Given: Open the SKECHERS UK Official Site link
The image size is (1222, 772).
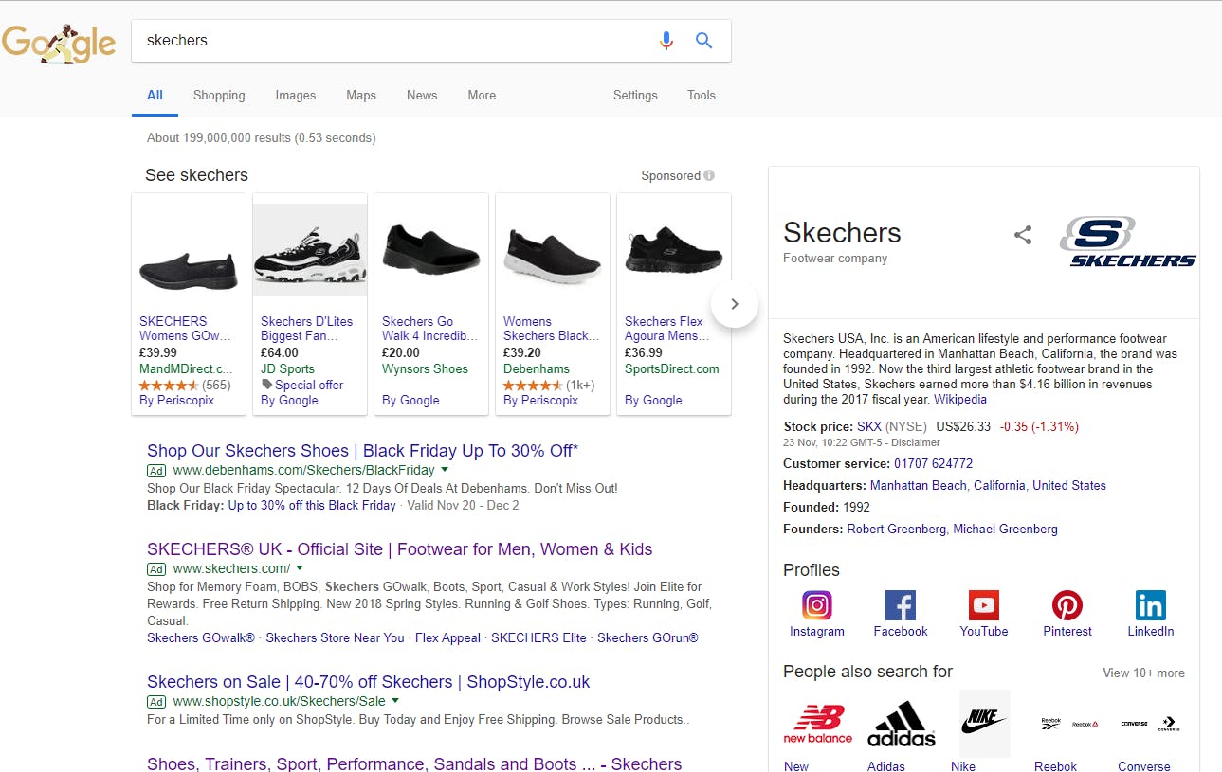Looking at the screenshot, I should [x=399, y=549].
